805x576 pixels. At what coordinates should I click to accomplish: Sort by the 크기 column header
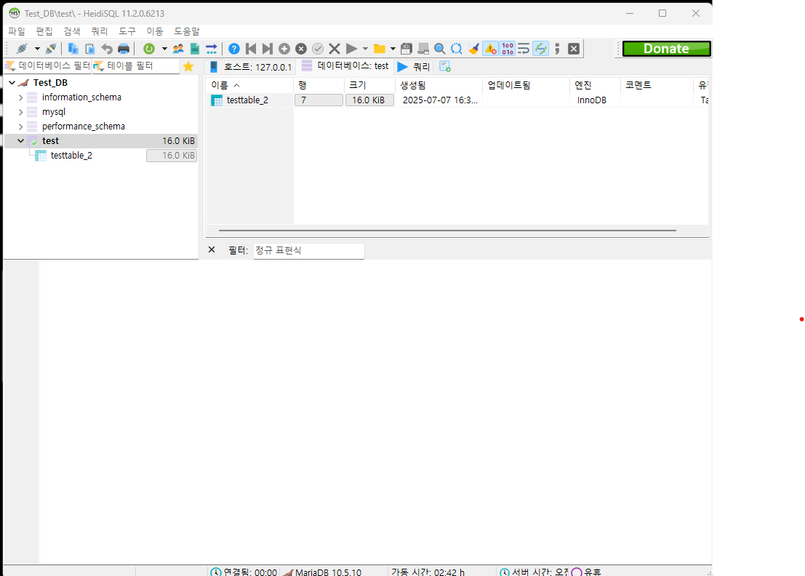[x=369, y=85]
